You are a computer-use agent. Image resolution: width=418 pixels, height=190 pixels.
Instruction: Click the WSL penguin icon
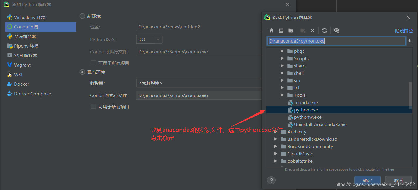(10, 74)
